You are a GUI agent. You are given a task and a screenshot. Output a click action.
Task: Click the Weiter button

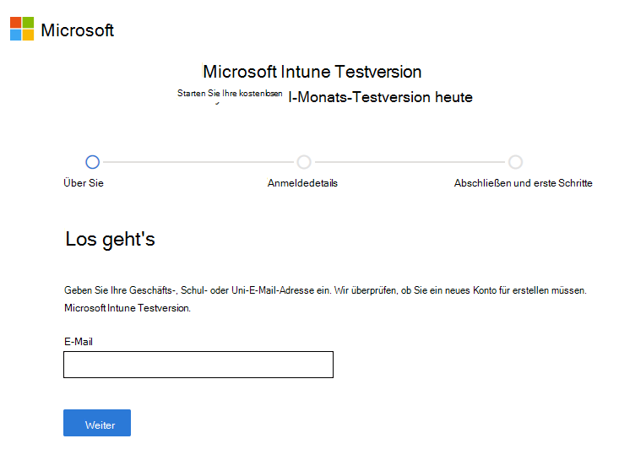point(97,423)
